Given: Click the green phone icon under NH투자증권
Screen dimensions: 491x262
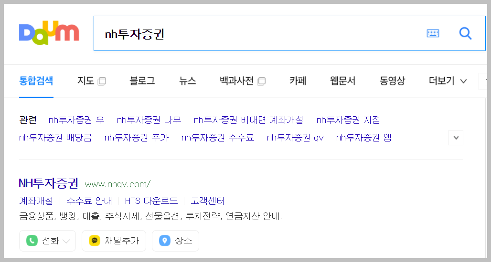Looking at the screenshot, I should pos(32,241).
